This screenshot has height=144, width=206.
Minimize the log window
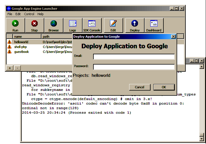192,61
